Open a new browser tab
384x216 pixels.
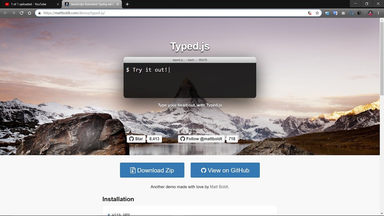click(127, 4)
